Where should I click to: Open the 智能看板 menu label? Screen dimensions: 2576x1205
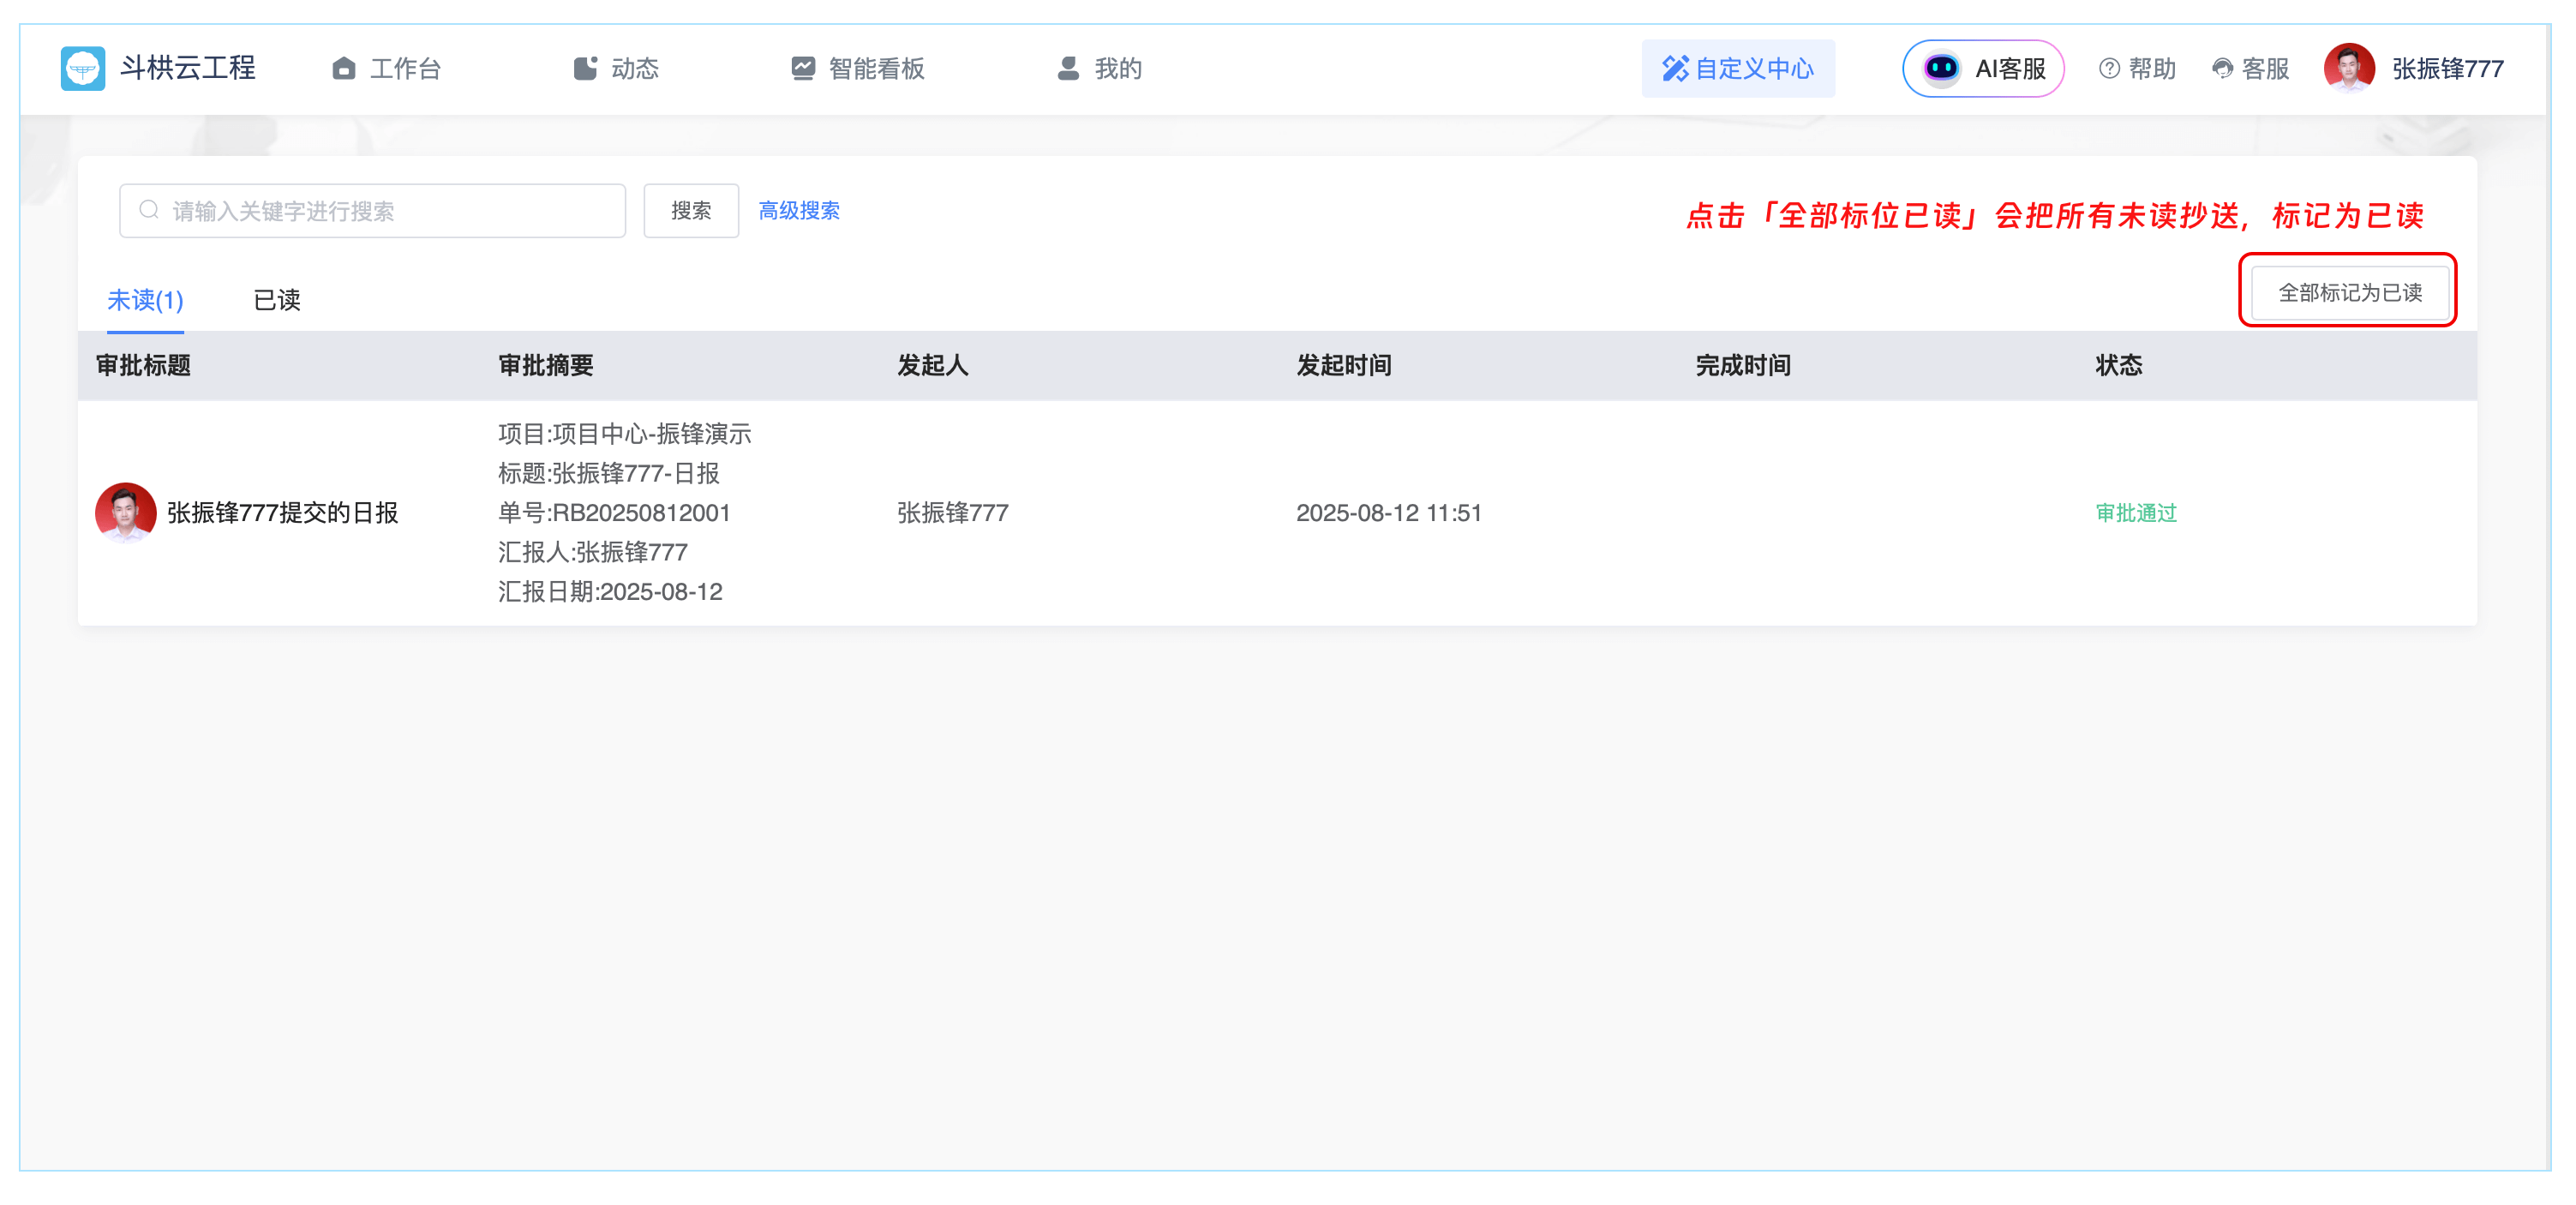[876, 68]
